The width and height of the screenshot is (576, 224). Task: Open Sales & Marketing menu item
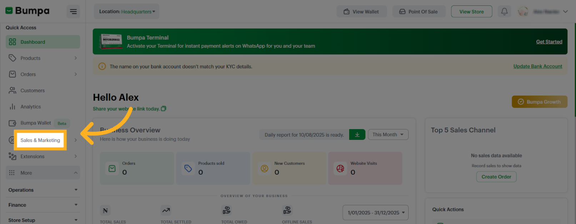(40, 140)
